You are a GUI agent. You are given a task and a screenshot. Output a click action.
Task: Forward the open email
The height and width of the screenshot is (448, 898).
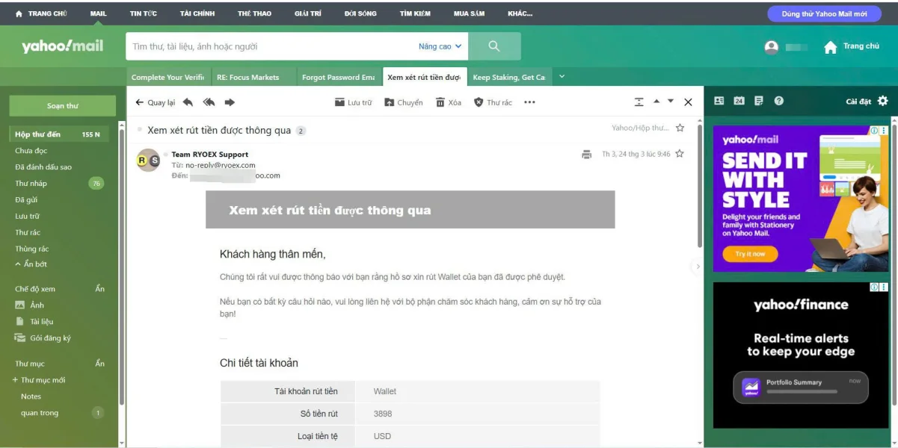point(230,102)
